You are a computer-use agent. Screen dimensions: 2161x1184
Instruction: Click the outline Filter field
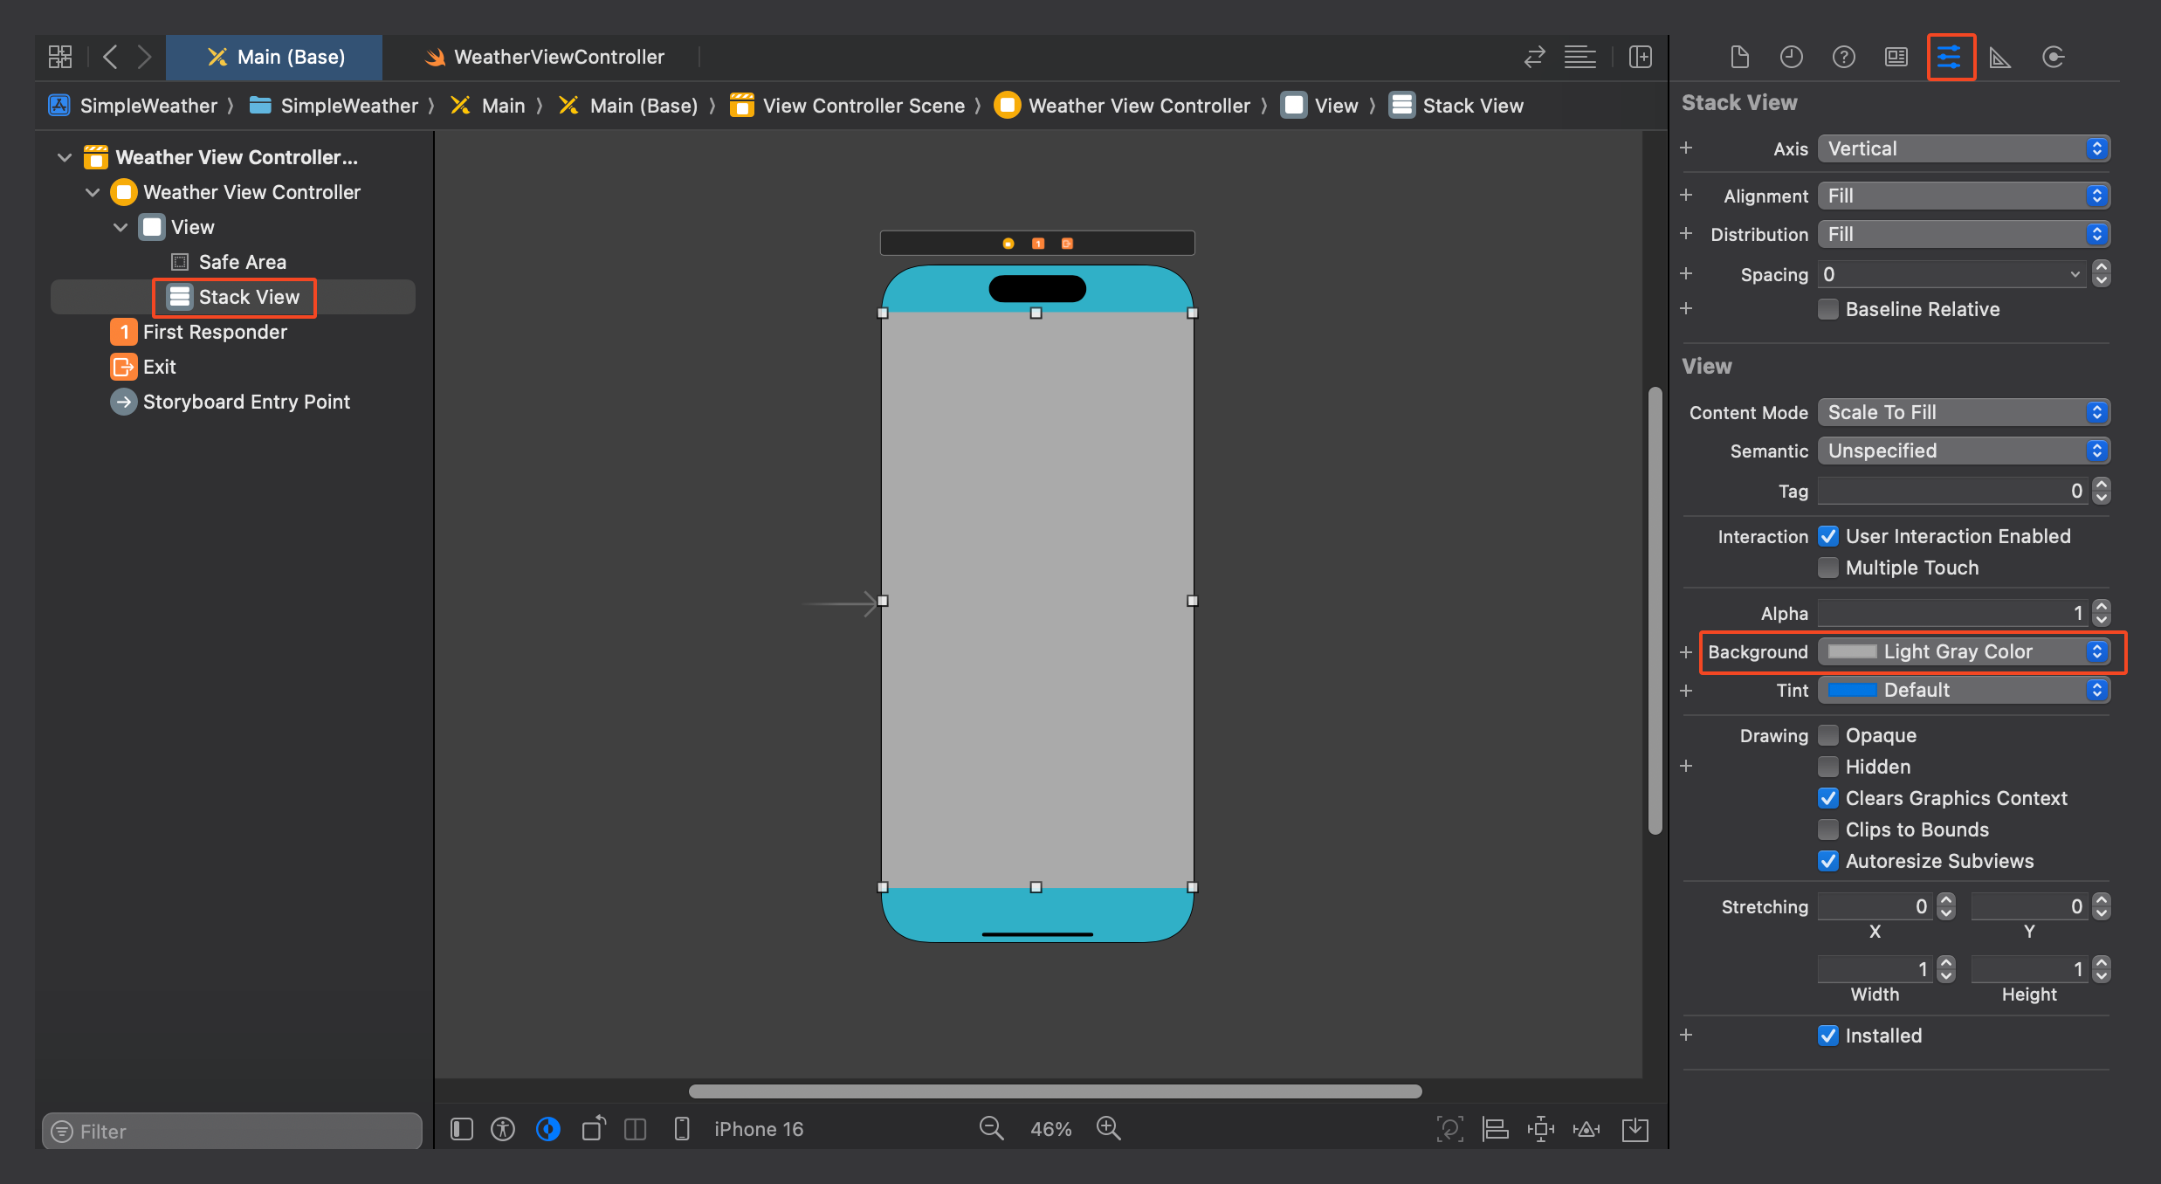point(232,1132)
